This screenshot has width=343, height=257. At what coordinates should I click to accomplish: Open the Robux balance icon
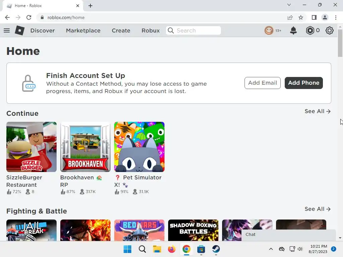[x=310, y=30]
